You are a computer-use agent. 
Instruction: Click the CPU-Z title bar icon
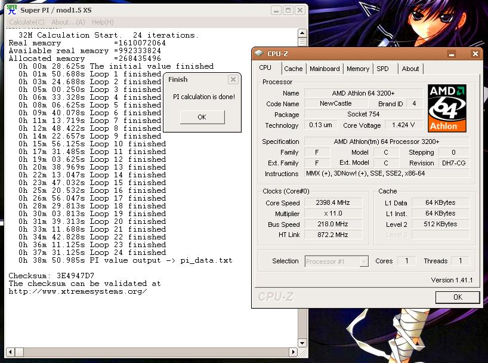click(259, 53)
